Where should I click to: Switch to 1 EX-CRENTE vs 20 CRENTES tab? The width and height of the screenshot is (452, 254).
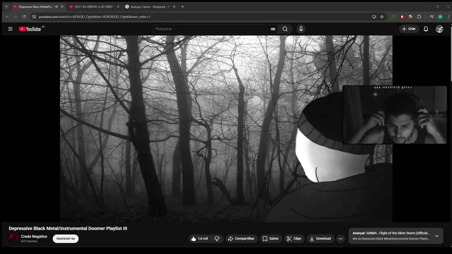click(94, 7)
